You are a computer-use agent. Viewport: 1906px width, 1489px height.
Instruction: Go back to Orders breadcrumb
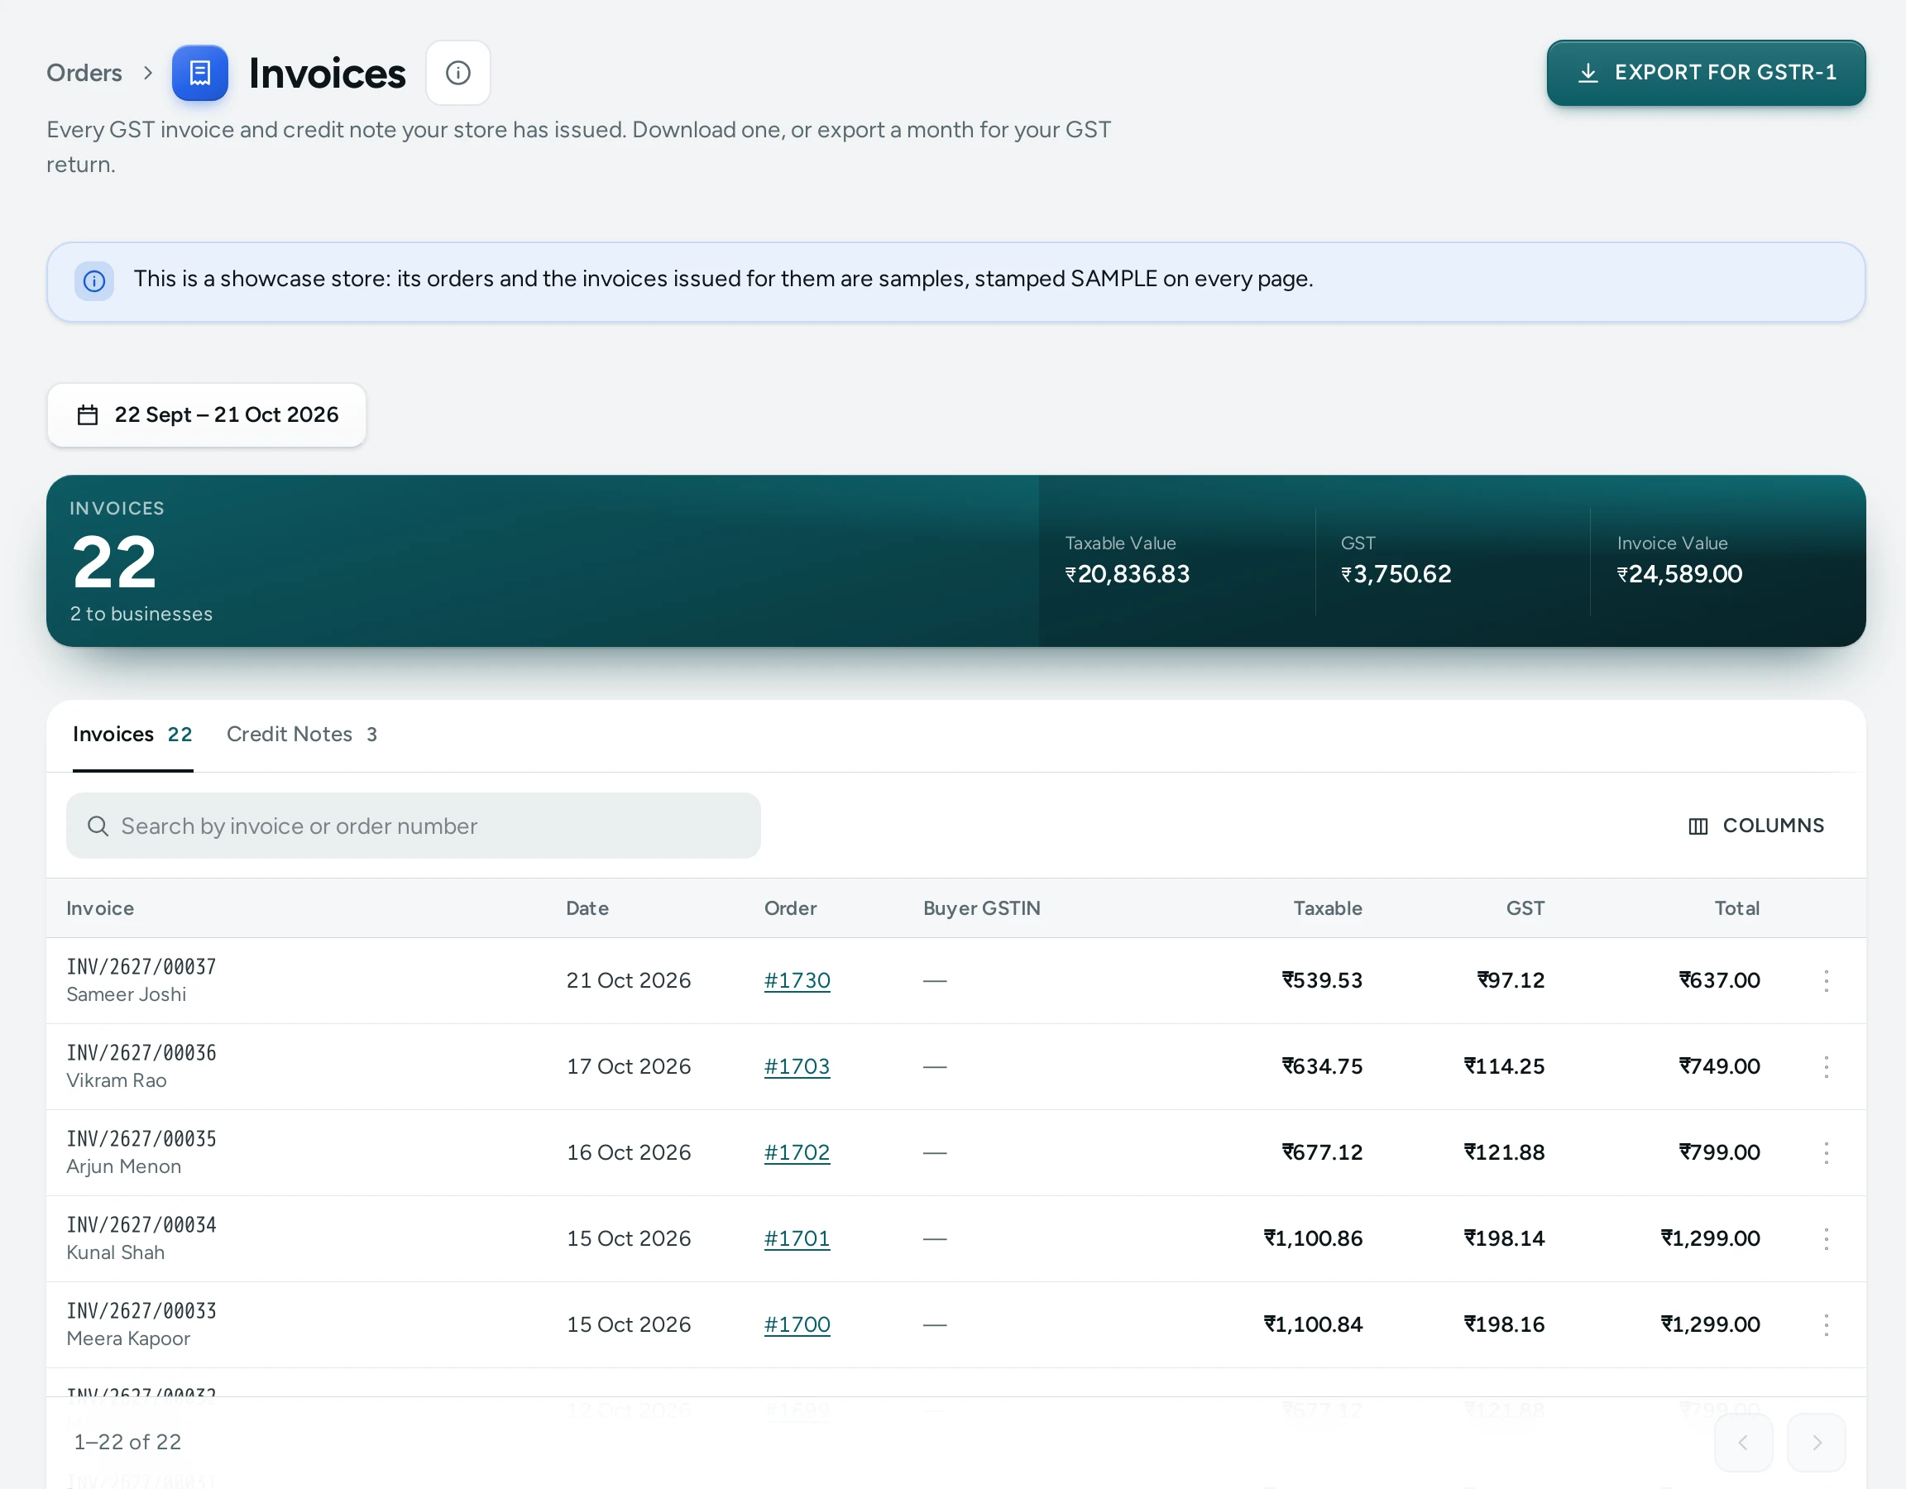click(84, 73)
